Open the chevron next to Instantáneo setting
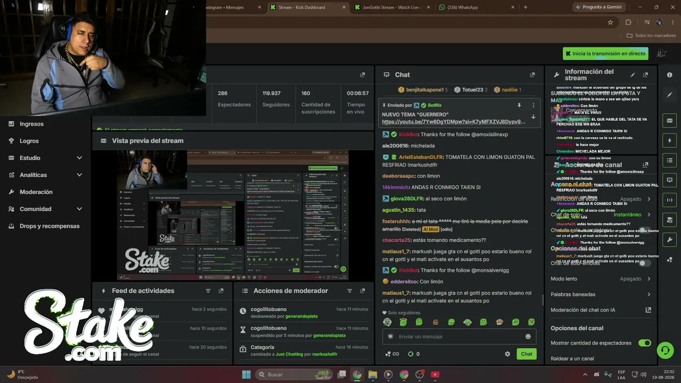The height and width of the screenshot is (383, 681). pyautogui.click(x=649, y=215)
